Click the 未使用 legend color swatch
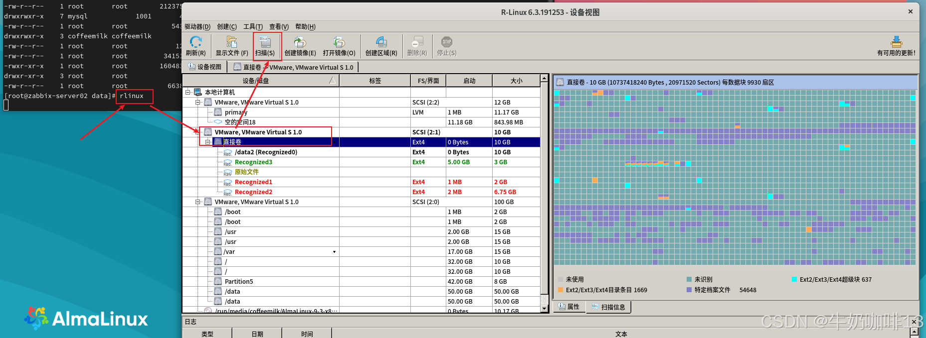Viewport: 926px width, 338px height. click(560, 279)
